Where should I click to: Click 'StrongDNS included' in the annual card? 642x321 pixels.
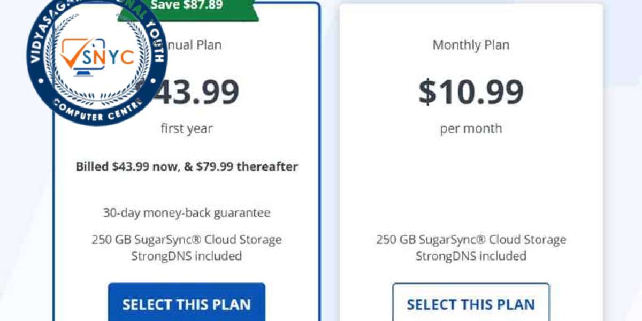[x=187, y=256]
